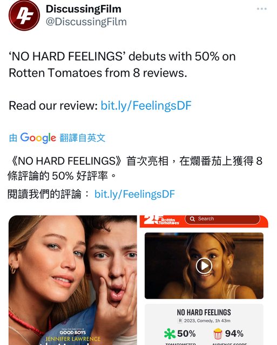Click the NO HARD FEELINGS movie title

click(204, 312)
